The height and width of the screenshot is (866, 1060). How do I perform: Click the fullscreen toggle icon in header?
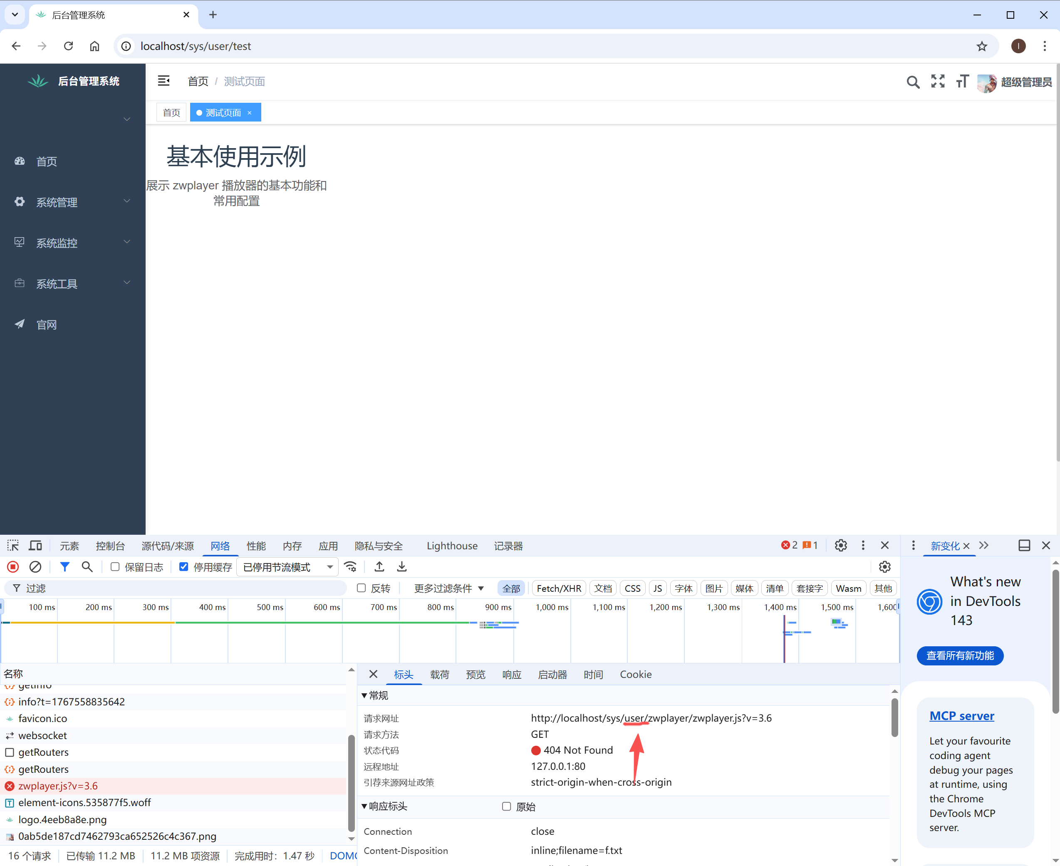938,81
